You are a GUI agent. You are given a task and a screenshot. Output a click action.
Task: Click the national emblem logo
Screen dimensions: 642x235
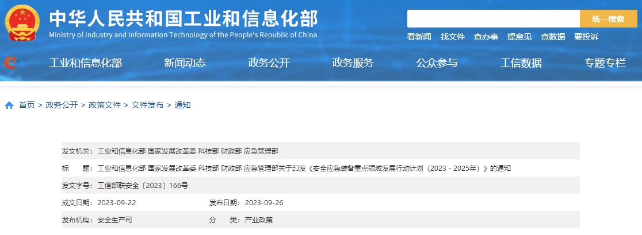[22, 22]
